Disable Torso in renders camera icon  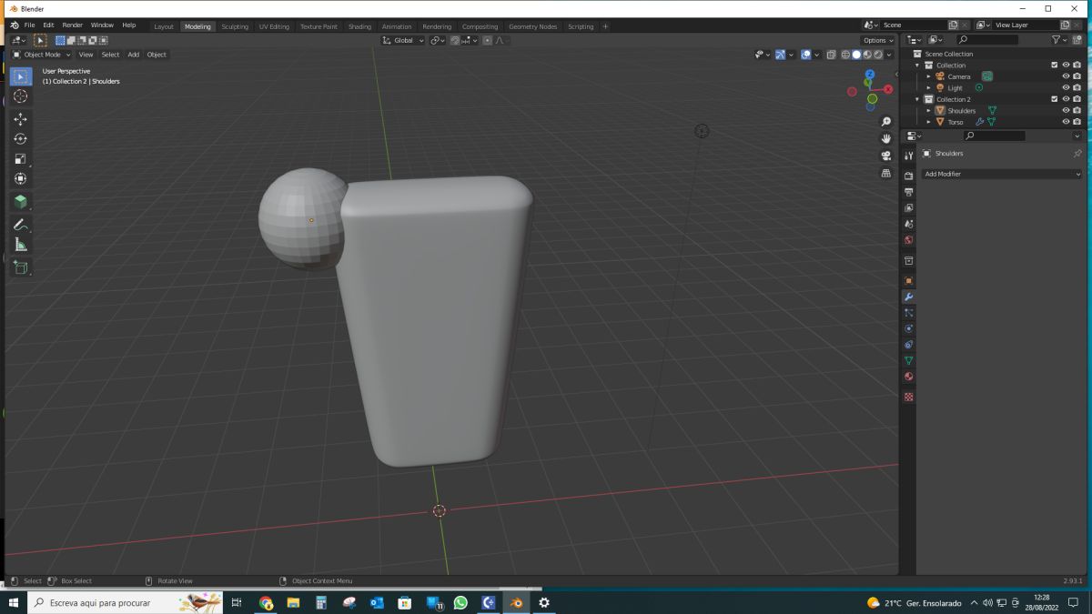tap(1077, 122)
